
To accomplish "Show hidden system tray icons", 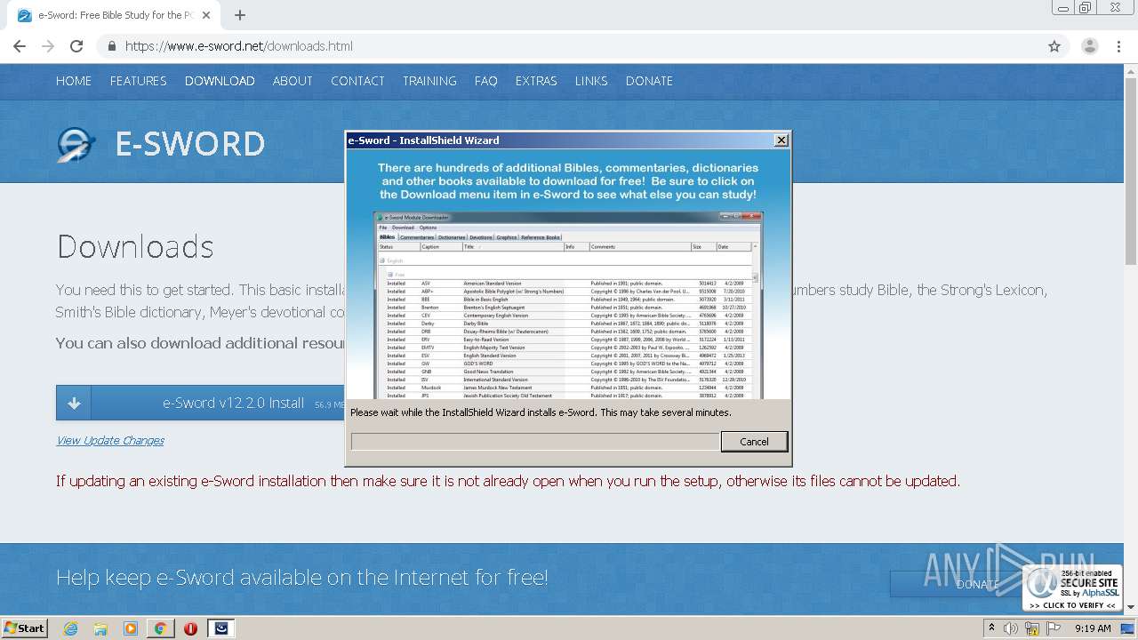I will [x=991, y=628].
